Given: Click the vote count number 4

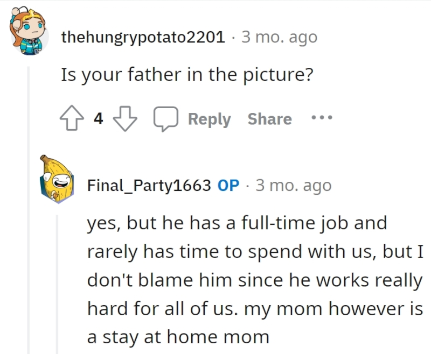Looking at the screenshot, I should click(x=99, y=118).
